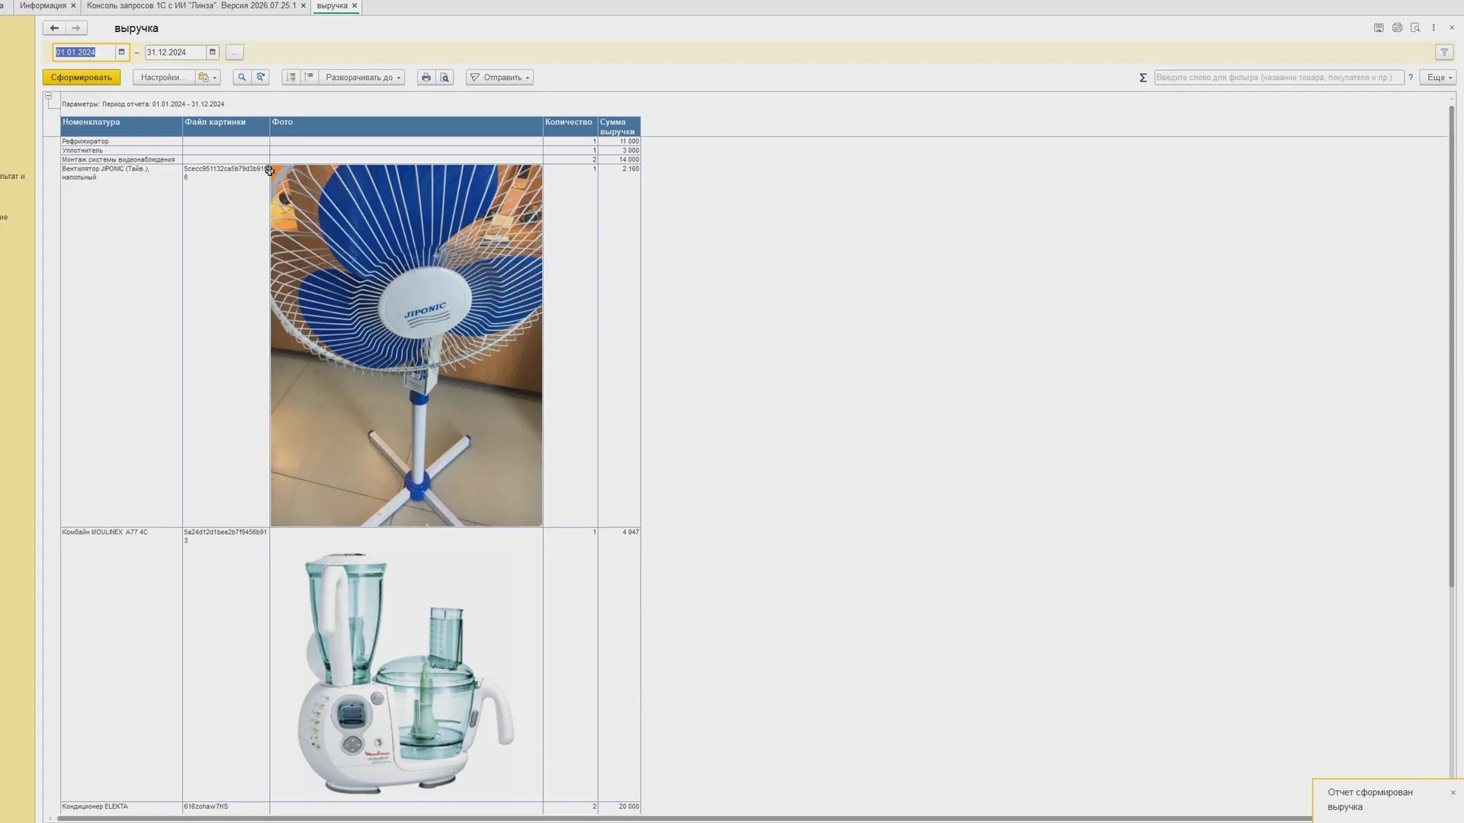Open the period selection ellipsis button

click(234, 53)
